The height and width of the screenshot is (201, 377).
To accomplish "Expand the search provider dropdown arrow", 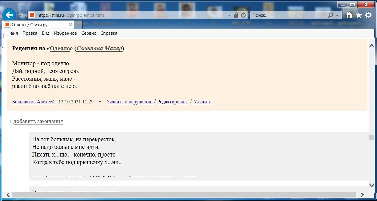I will click(337, 15).
